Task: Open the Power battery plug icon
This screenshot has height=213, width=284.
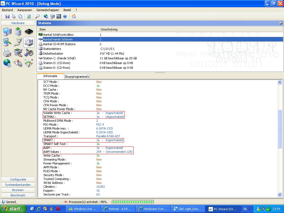Action: click(18, 63)
